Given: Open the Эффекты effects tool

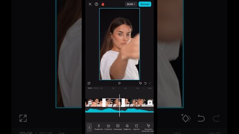Looking at the screenshot, I should tap(127, 127).
